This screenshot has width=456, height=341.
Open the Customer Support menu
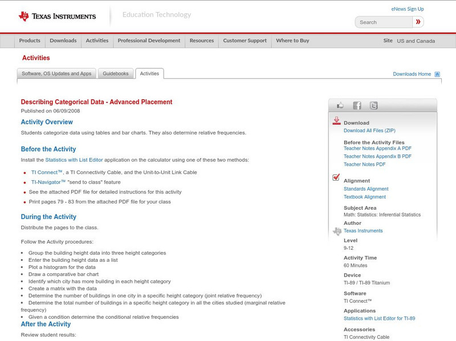click(245, 41)
